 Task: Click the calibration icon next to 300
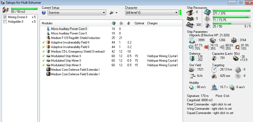point(190,25)
